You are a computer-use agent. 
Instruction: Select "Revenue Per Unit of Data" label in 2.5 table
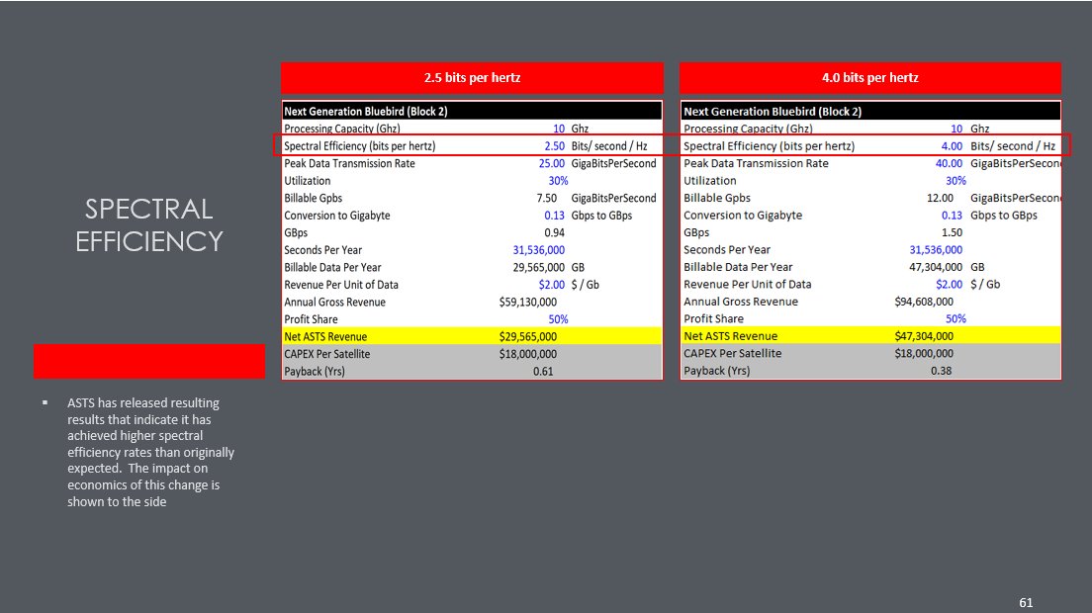click(341, 286)
